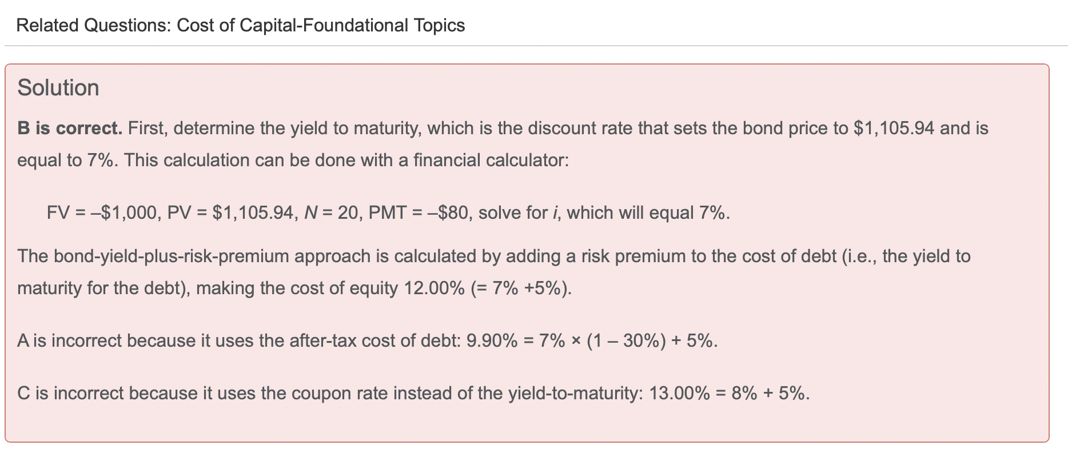The height and width of the screenshot is (457, 1068).
Task: Click the 13.00% value in C's explanation
Action: (679, 393)
